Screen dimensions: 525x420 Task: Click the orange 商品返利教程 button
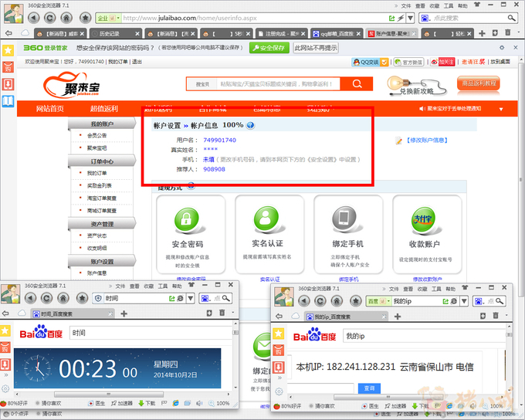click(x=479, y=83)
